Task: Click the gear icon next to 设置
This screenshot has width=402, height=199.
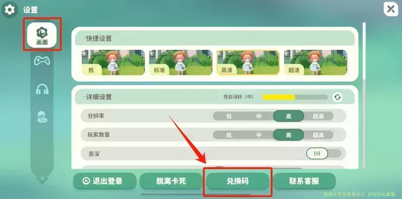Action: pyautogui.click(x=9, y=10)
